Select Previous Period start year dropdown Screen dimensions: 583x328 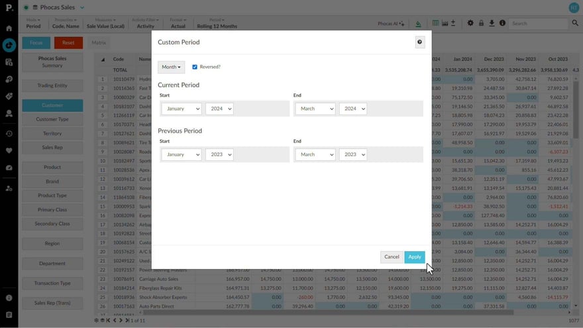point(219,154)
